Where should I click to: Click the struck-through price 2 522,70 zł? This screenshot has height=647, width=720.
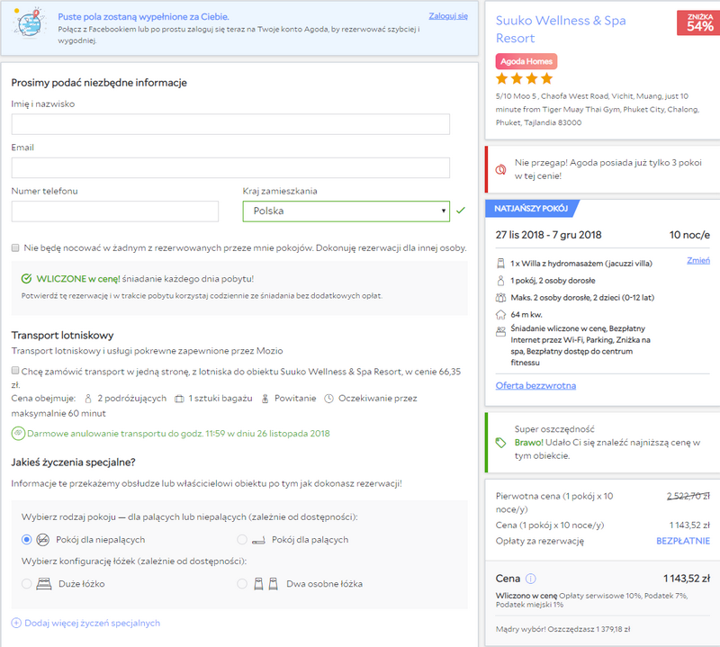pos(688,496)
